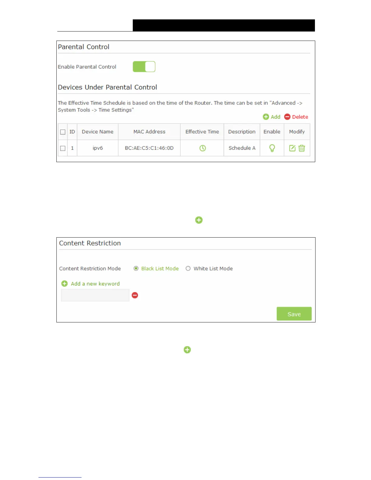
Task: Select Black List Mode radio button
Action: pos(136,268)
